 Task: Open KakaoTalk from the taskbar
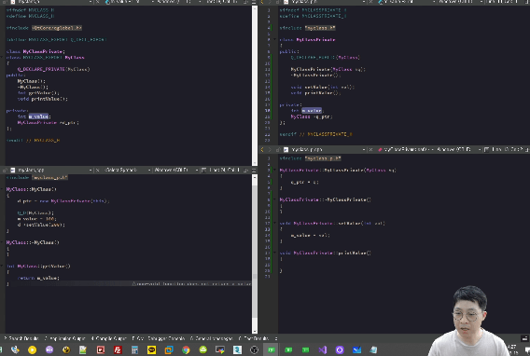coord(151,349)
